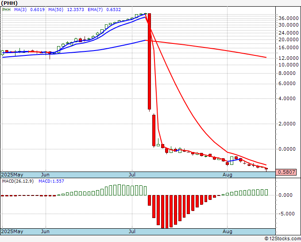The height and width of the screenshot is (242, 301).
Task: Click the 20.0000 price axis label
Action: point(289,39)
